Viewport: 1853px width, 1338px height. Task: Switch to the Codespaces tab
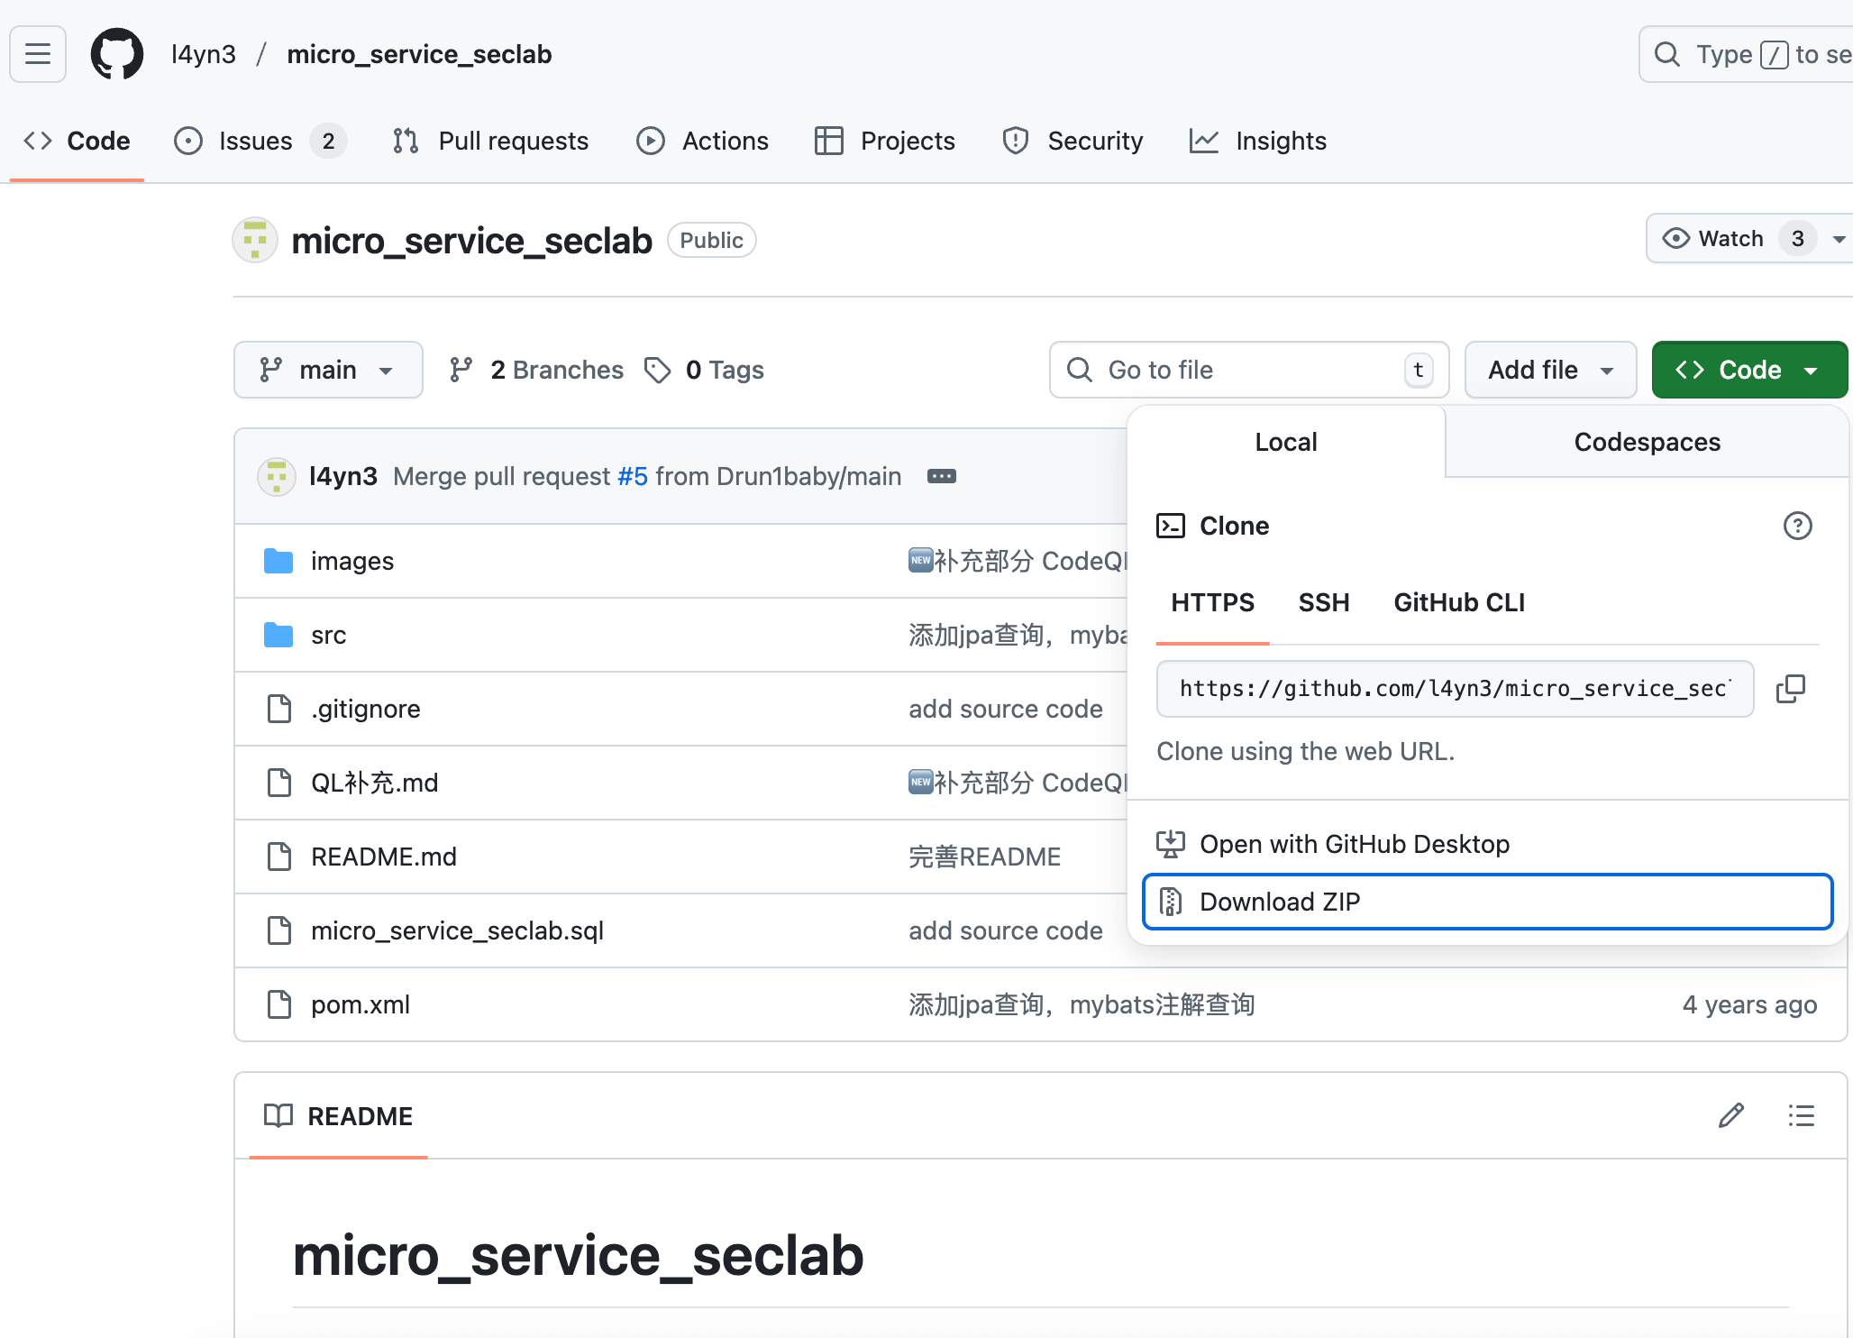click(1647, 442)
